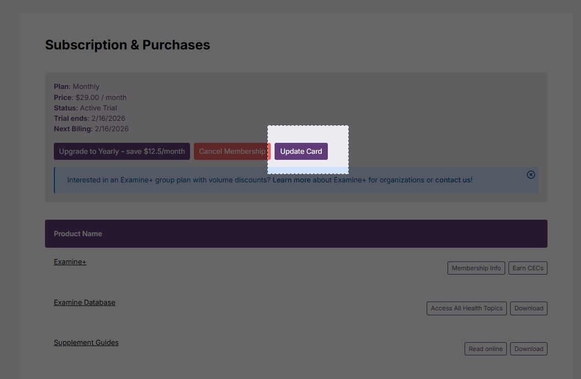
Task: Click Access All Health Topics
Action: pos(467,308)
